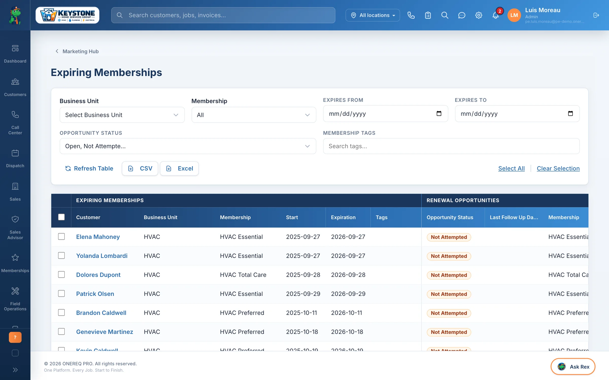
Task: Open the All locations dropdown
Action: (x=373, y=15)
